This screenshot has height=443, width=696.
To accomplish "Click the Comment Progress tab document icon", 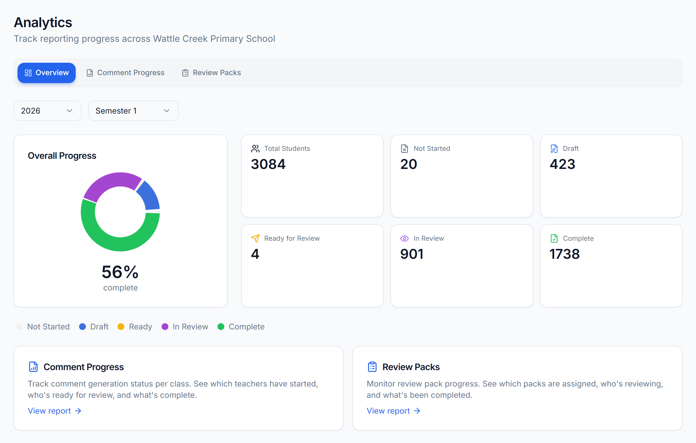I will [90, 73].
